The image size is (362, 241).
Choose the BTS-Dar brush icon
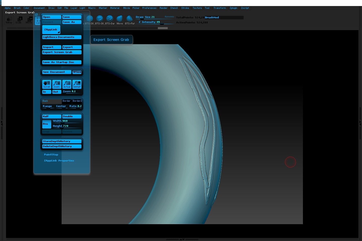click(x=110, y=20)
